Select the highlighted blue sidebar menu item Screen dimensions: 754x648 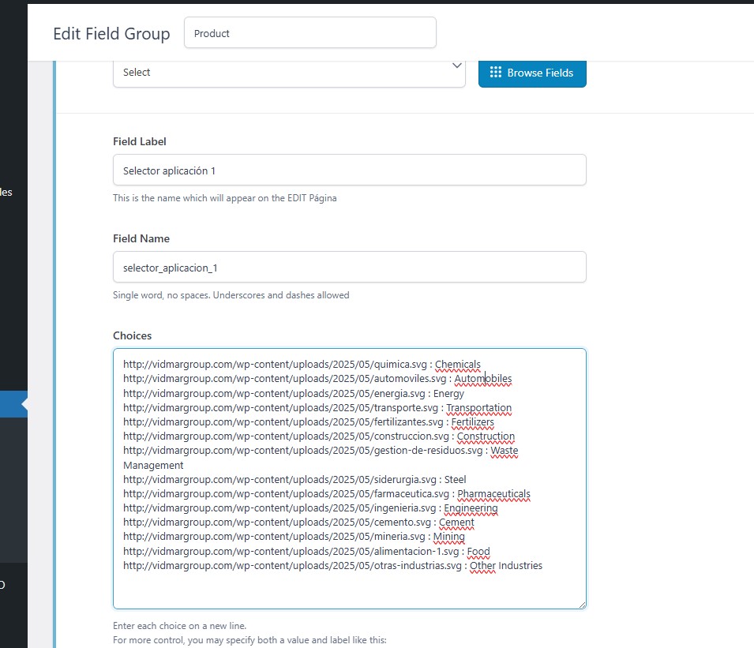13,404
